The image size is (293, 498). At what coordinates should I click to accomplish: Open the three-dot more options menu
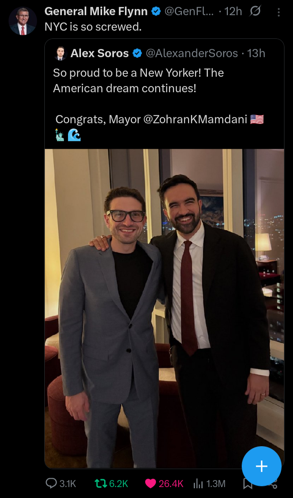279,13
